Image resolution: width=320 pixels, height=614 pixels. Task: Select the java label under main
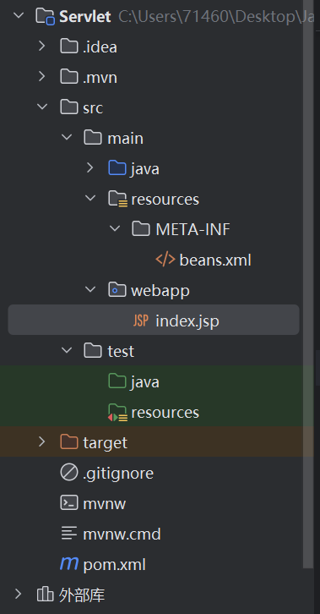coord(145,169)
